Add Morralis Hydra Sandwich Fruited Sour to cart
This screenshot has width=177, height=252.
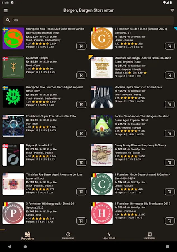click(170, 104)
